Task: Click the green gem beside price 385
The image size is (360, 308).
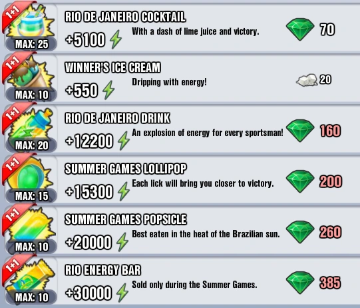Action: (300, 283)
